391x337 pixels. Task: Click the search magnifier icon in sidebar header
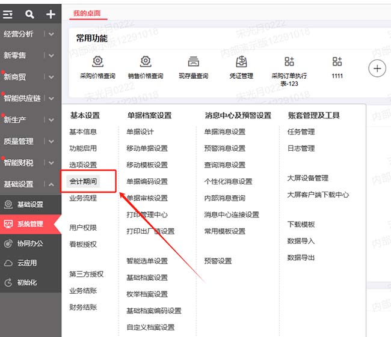coord(30,14)
